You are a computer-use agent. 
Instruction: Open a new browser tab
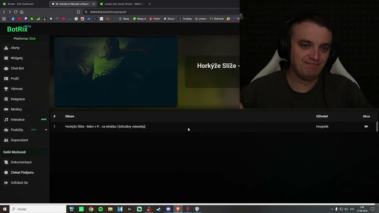(x=150, y=4)
